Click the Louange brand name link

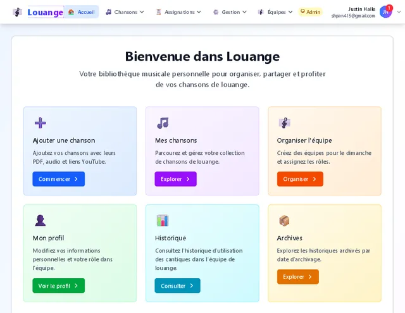pos(45,12)
